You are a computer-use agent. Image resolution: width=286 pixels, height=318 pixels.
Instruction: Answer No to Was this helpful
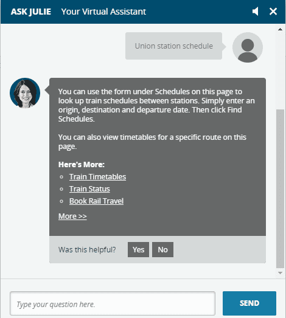coord(163,249)
